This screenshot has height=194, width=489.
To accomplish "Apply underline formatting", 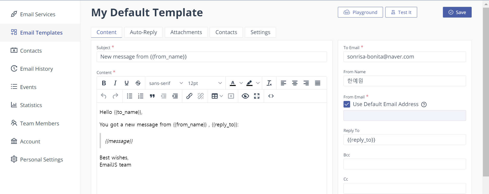I will point(127,83).
